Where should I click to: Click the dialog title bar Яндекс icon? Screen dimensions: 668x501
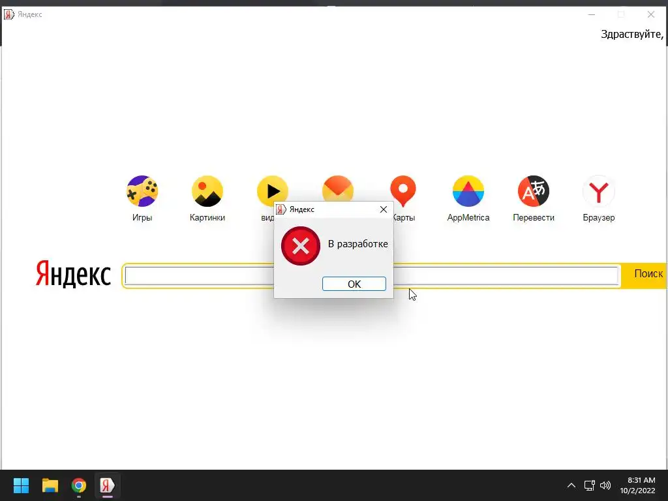tap(281, 209)
